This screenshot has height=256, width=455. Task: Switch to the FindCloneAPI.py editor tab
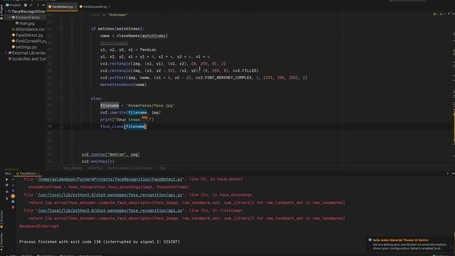[95, 6]
